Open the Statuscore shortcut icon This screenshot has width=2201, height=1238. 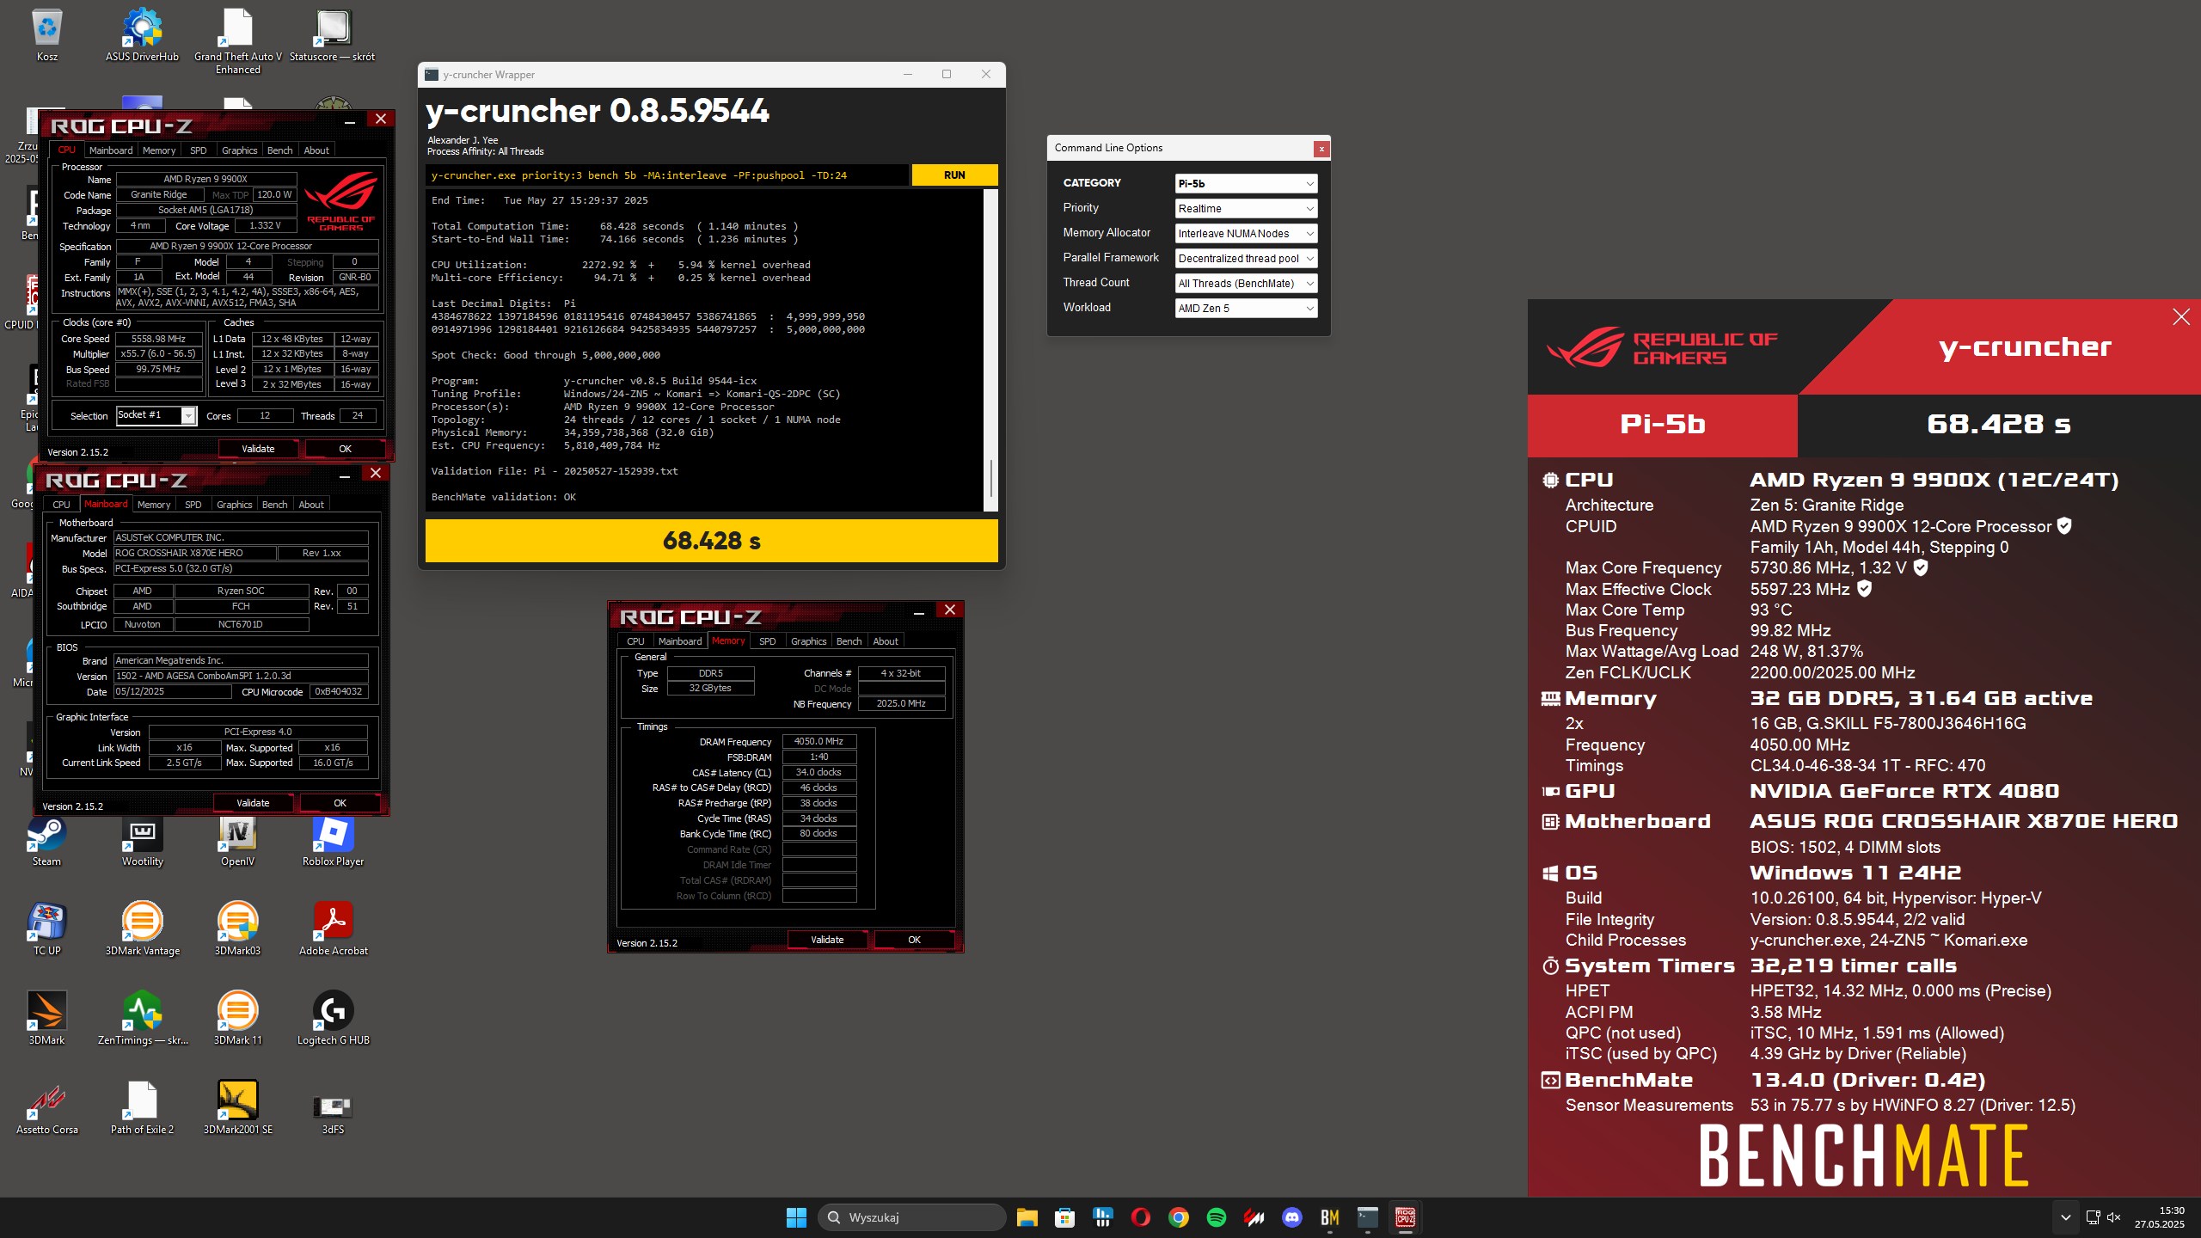click(x=332, y=36)
